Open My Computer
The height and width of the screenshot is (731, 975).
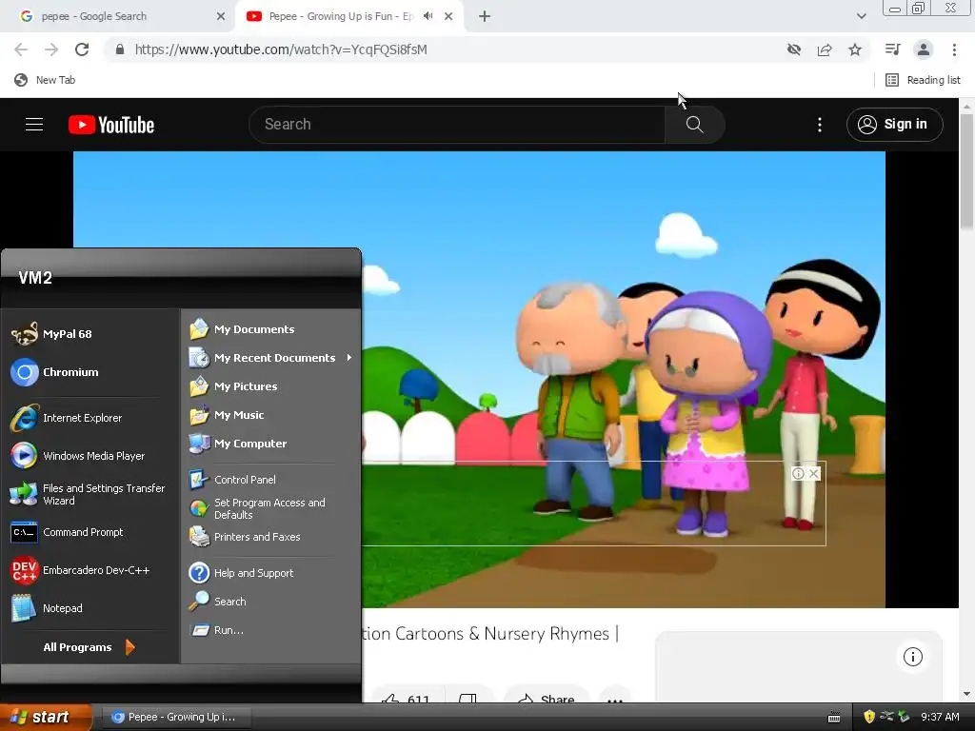[x=239, y=444]
